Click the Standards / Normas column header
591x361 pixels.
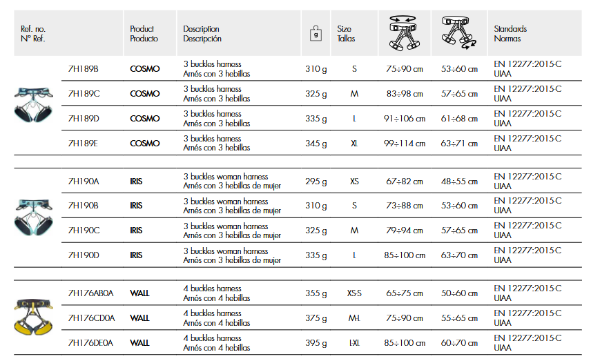tap(510, 34)
